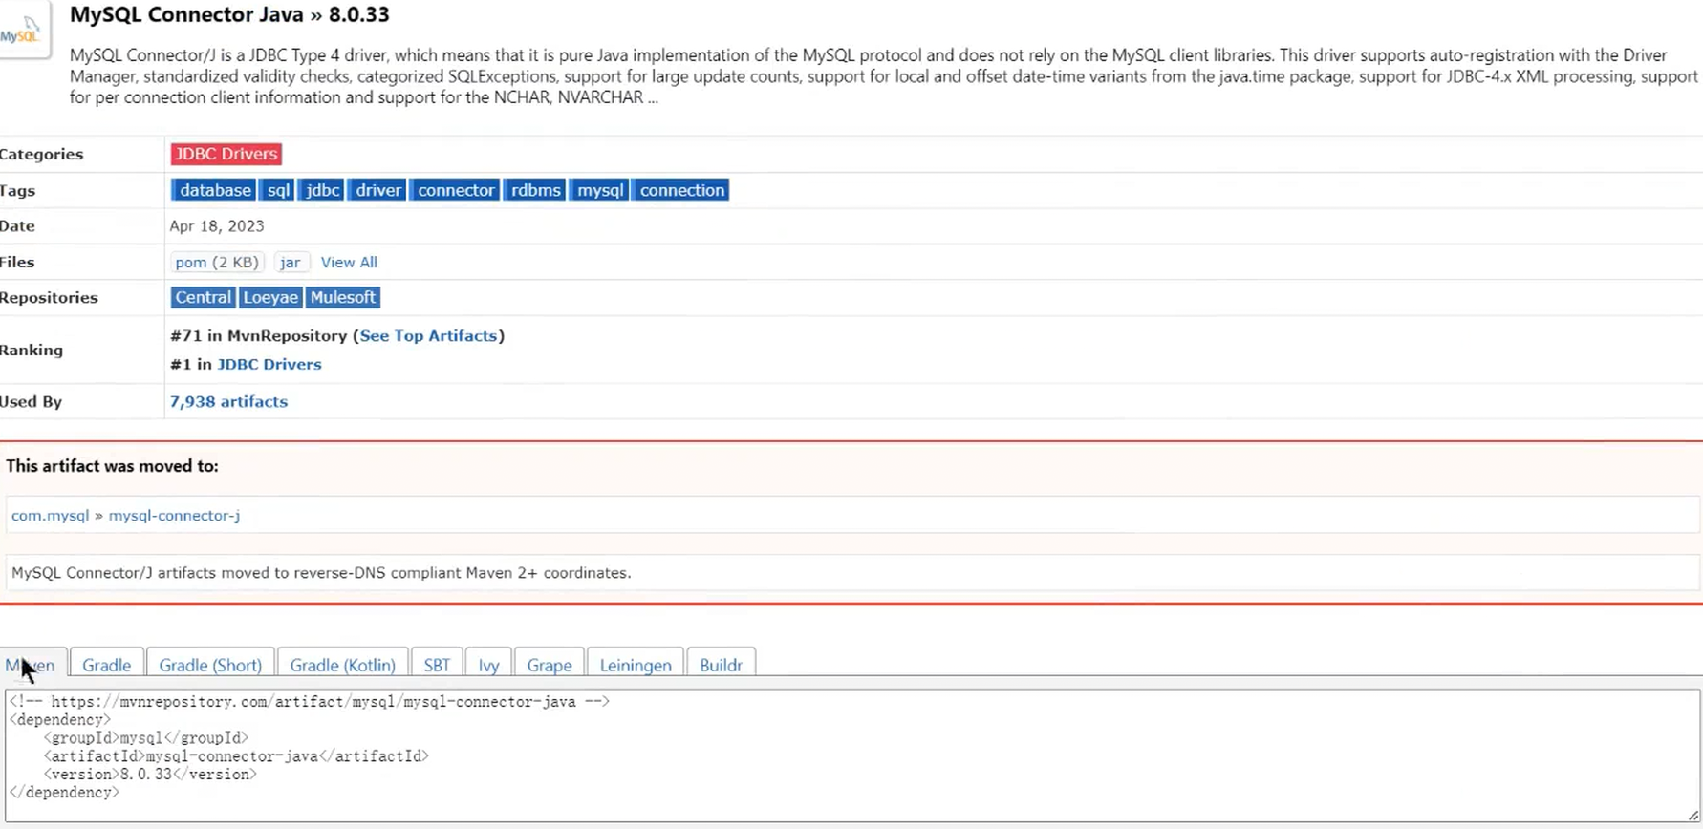Screen dimensions: 1703x829
Task: Follow the See Top Artifacts link
Action: (x=428, y=336)
